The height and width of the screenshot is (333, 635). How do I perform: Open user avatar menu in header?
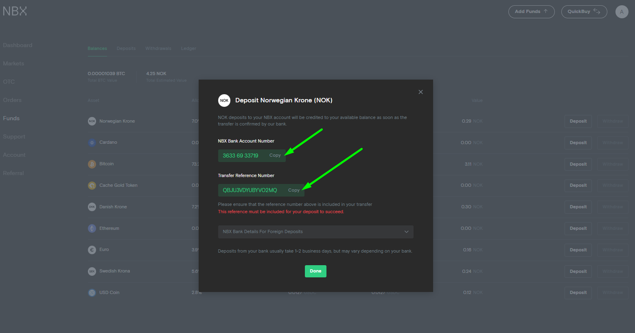pos(622,12)
